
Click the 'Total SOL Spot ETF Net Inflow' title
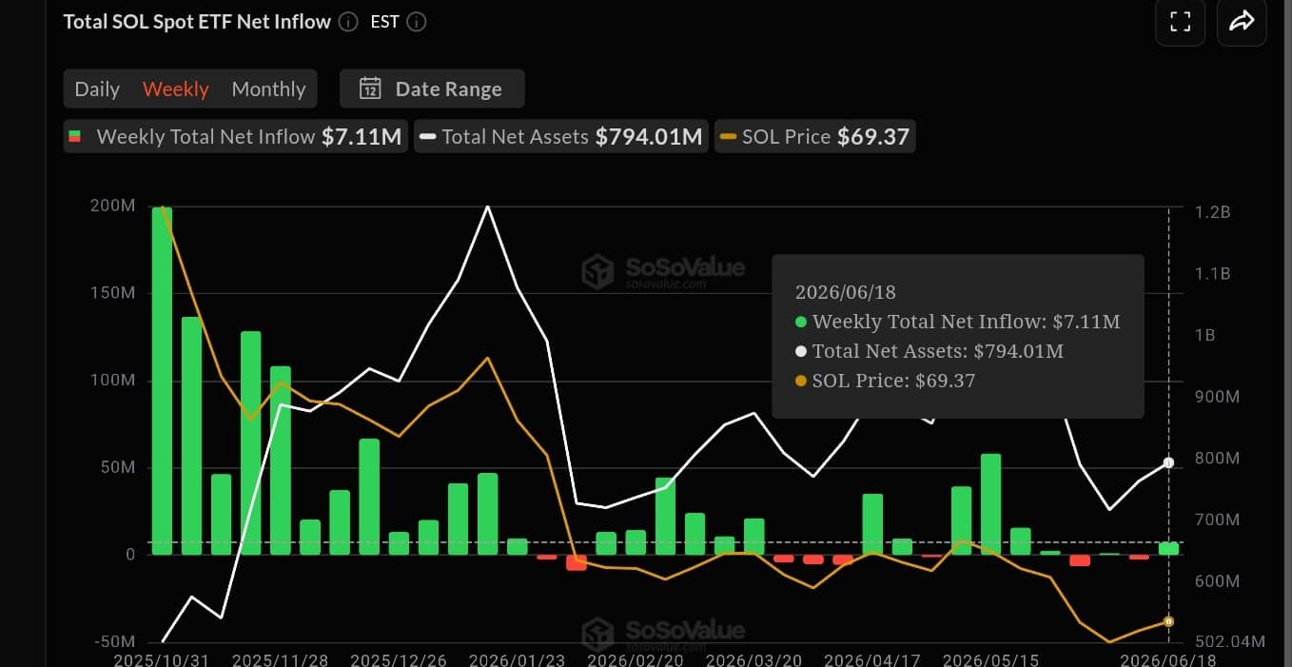197,21
